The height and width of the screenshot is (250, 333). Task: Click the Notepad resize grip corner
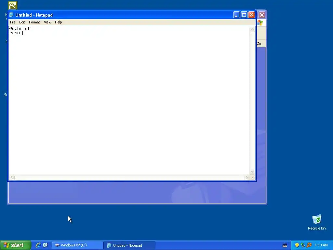[x=252, y=178]
